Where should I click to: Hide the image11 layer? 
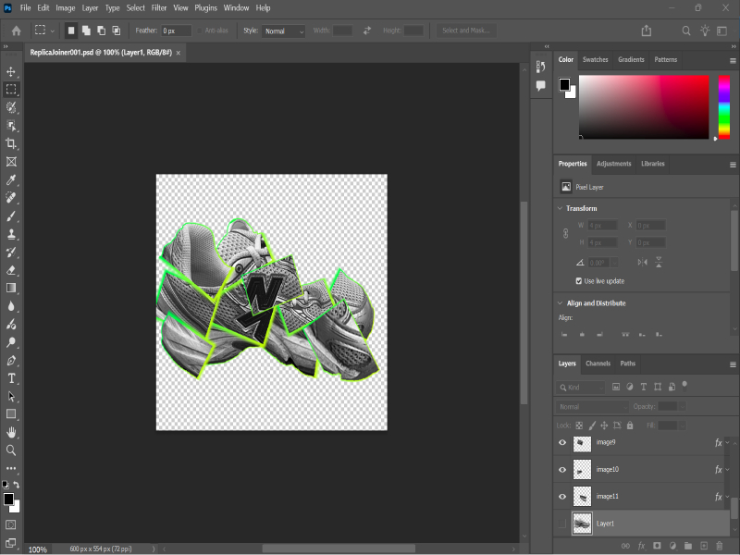pos(561,497)
